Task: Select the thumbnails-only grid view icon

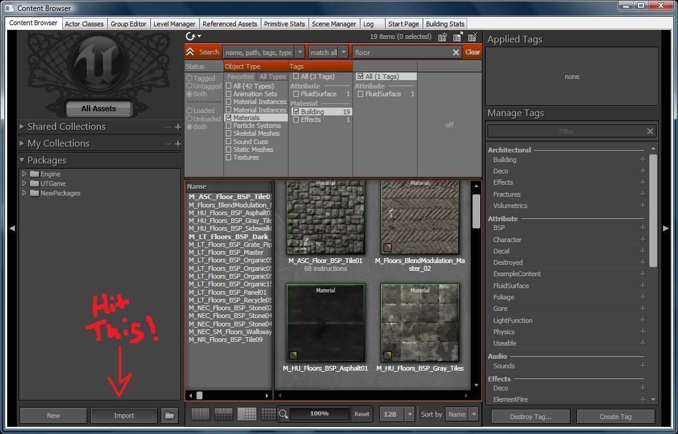Action: click(x=269, y=414)
